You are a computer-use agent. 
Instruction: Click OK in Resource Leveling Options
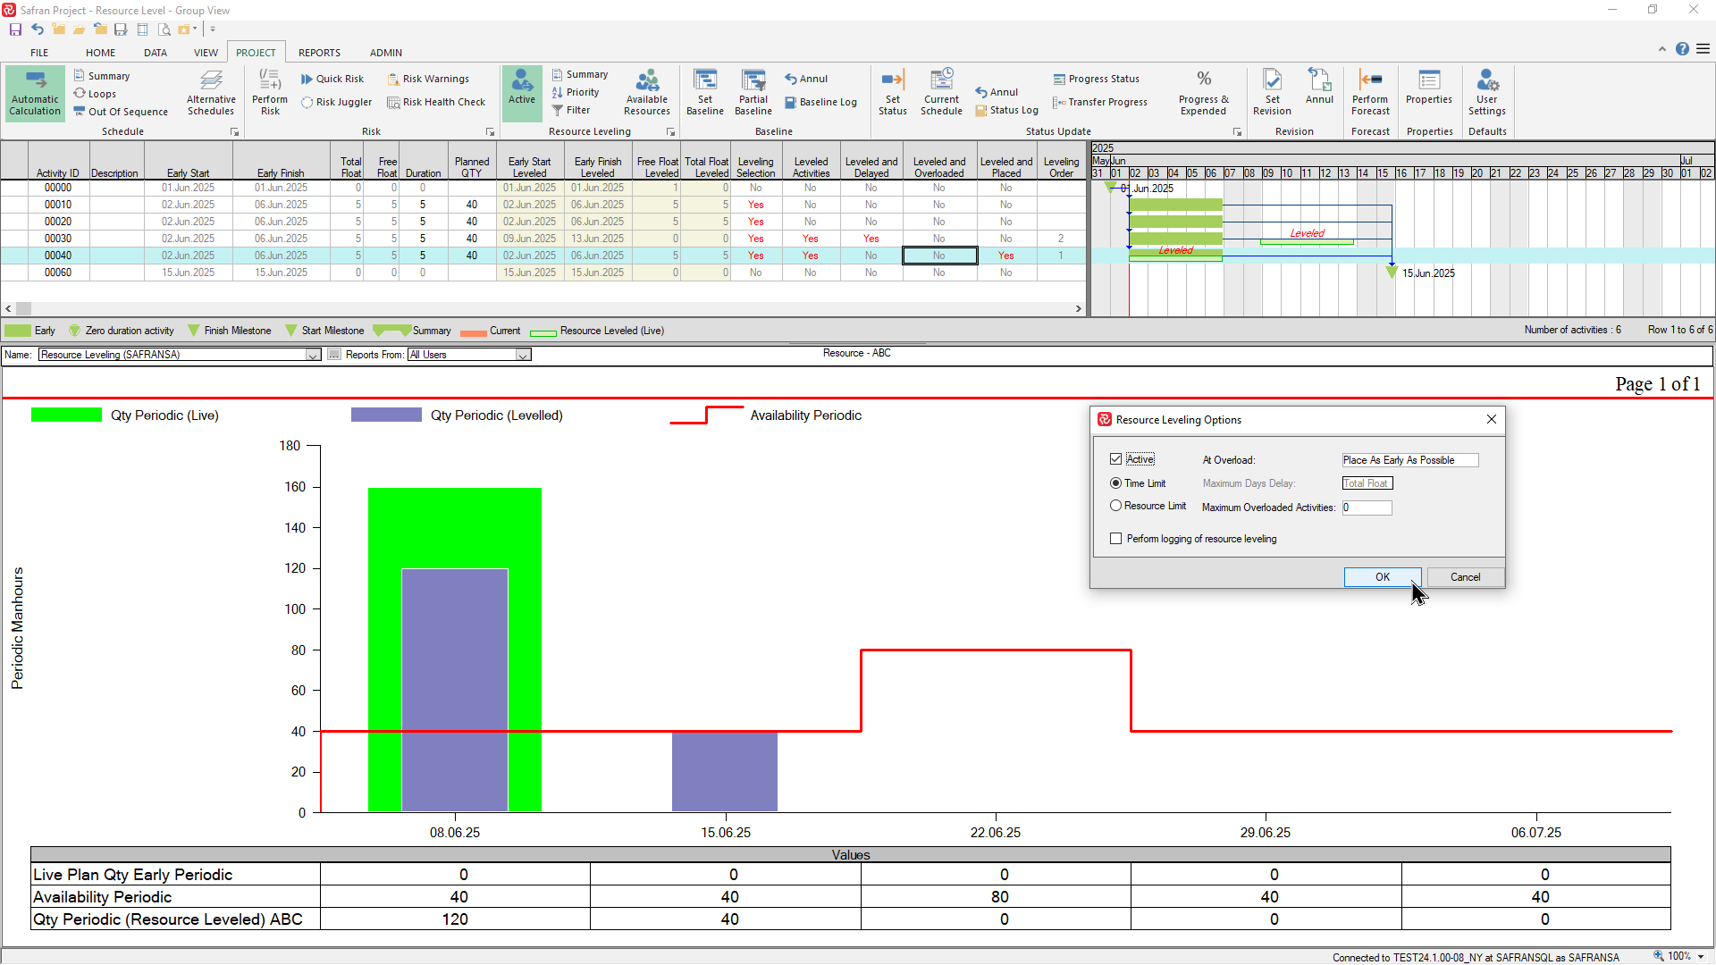[x=1383, y=577]
